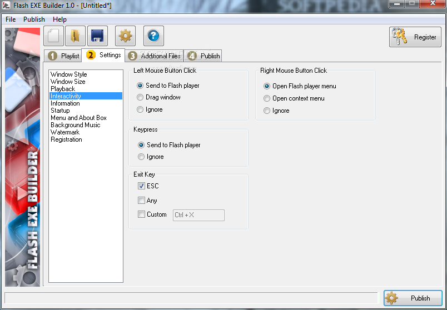This screenshot has height=310, width=447.
Task: Select Background Music in the list
Action: 86,125
